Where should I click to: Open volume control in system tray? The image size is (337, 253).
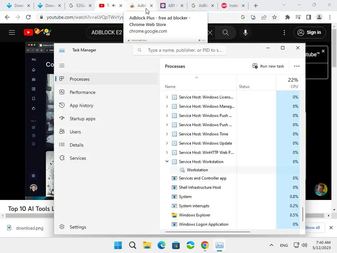304,245
